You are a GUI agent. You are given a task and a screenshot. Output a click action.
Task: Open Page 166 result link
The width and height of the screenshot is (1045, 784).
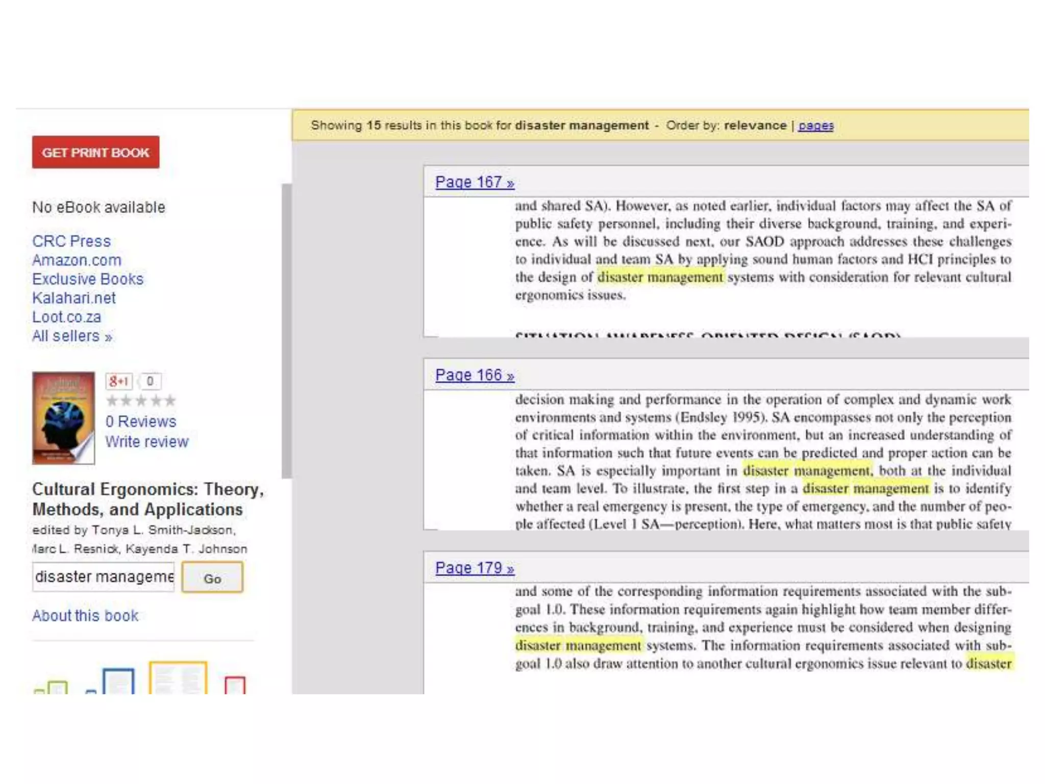coord(474,375)
